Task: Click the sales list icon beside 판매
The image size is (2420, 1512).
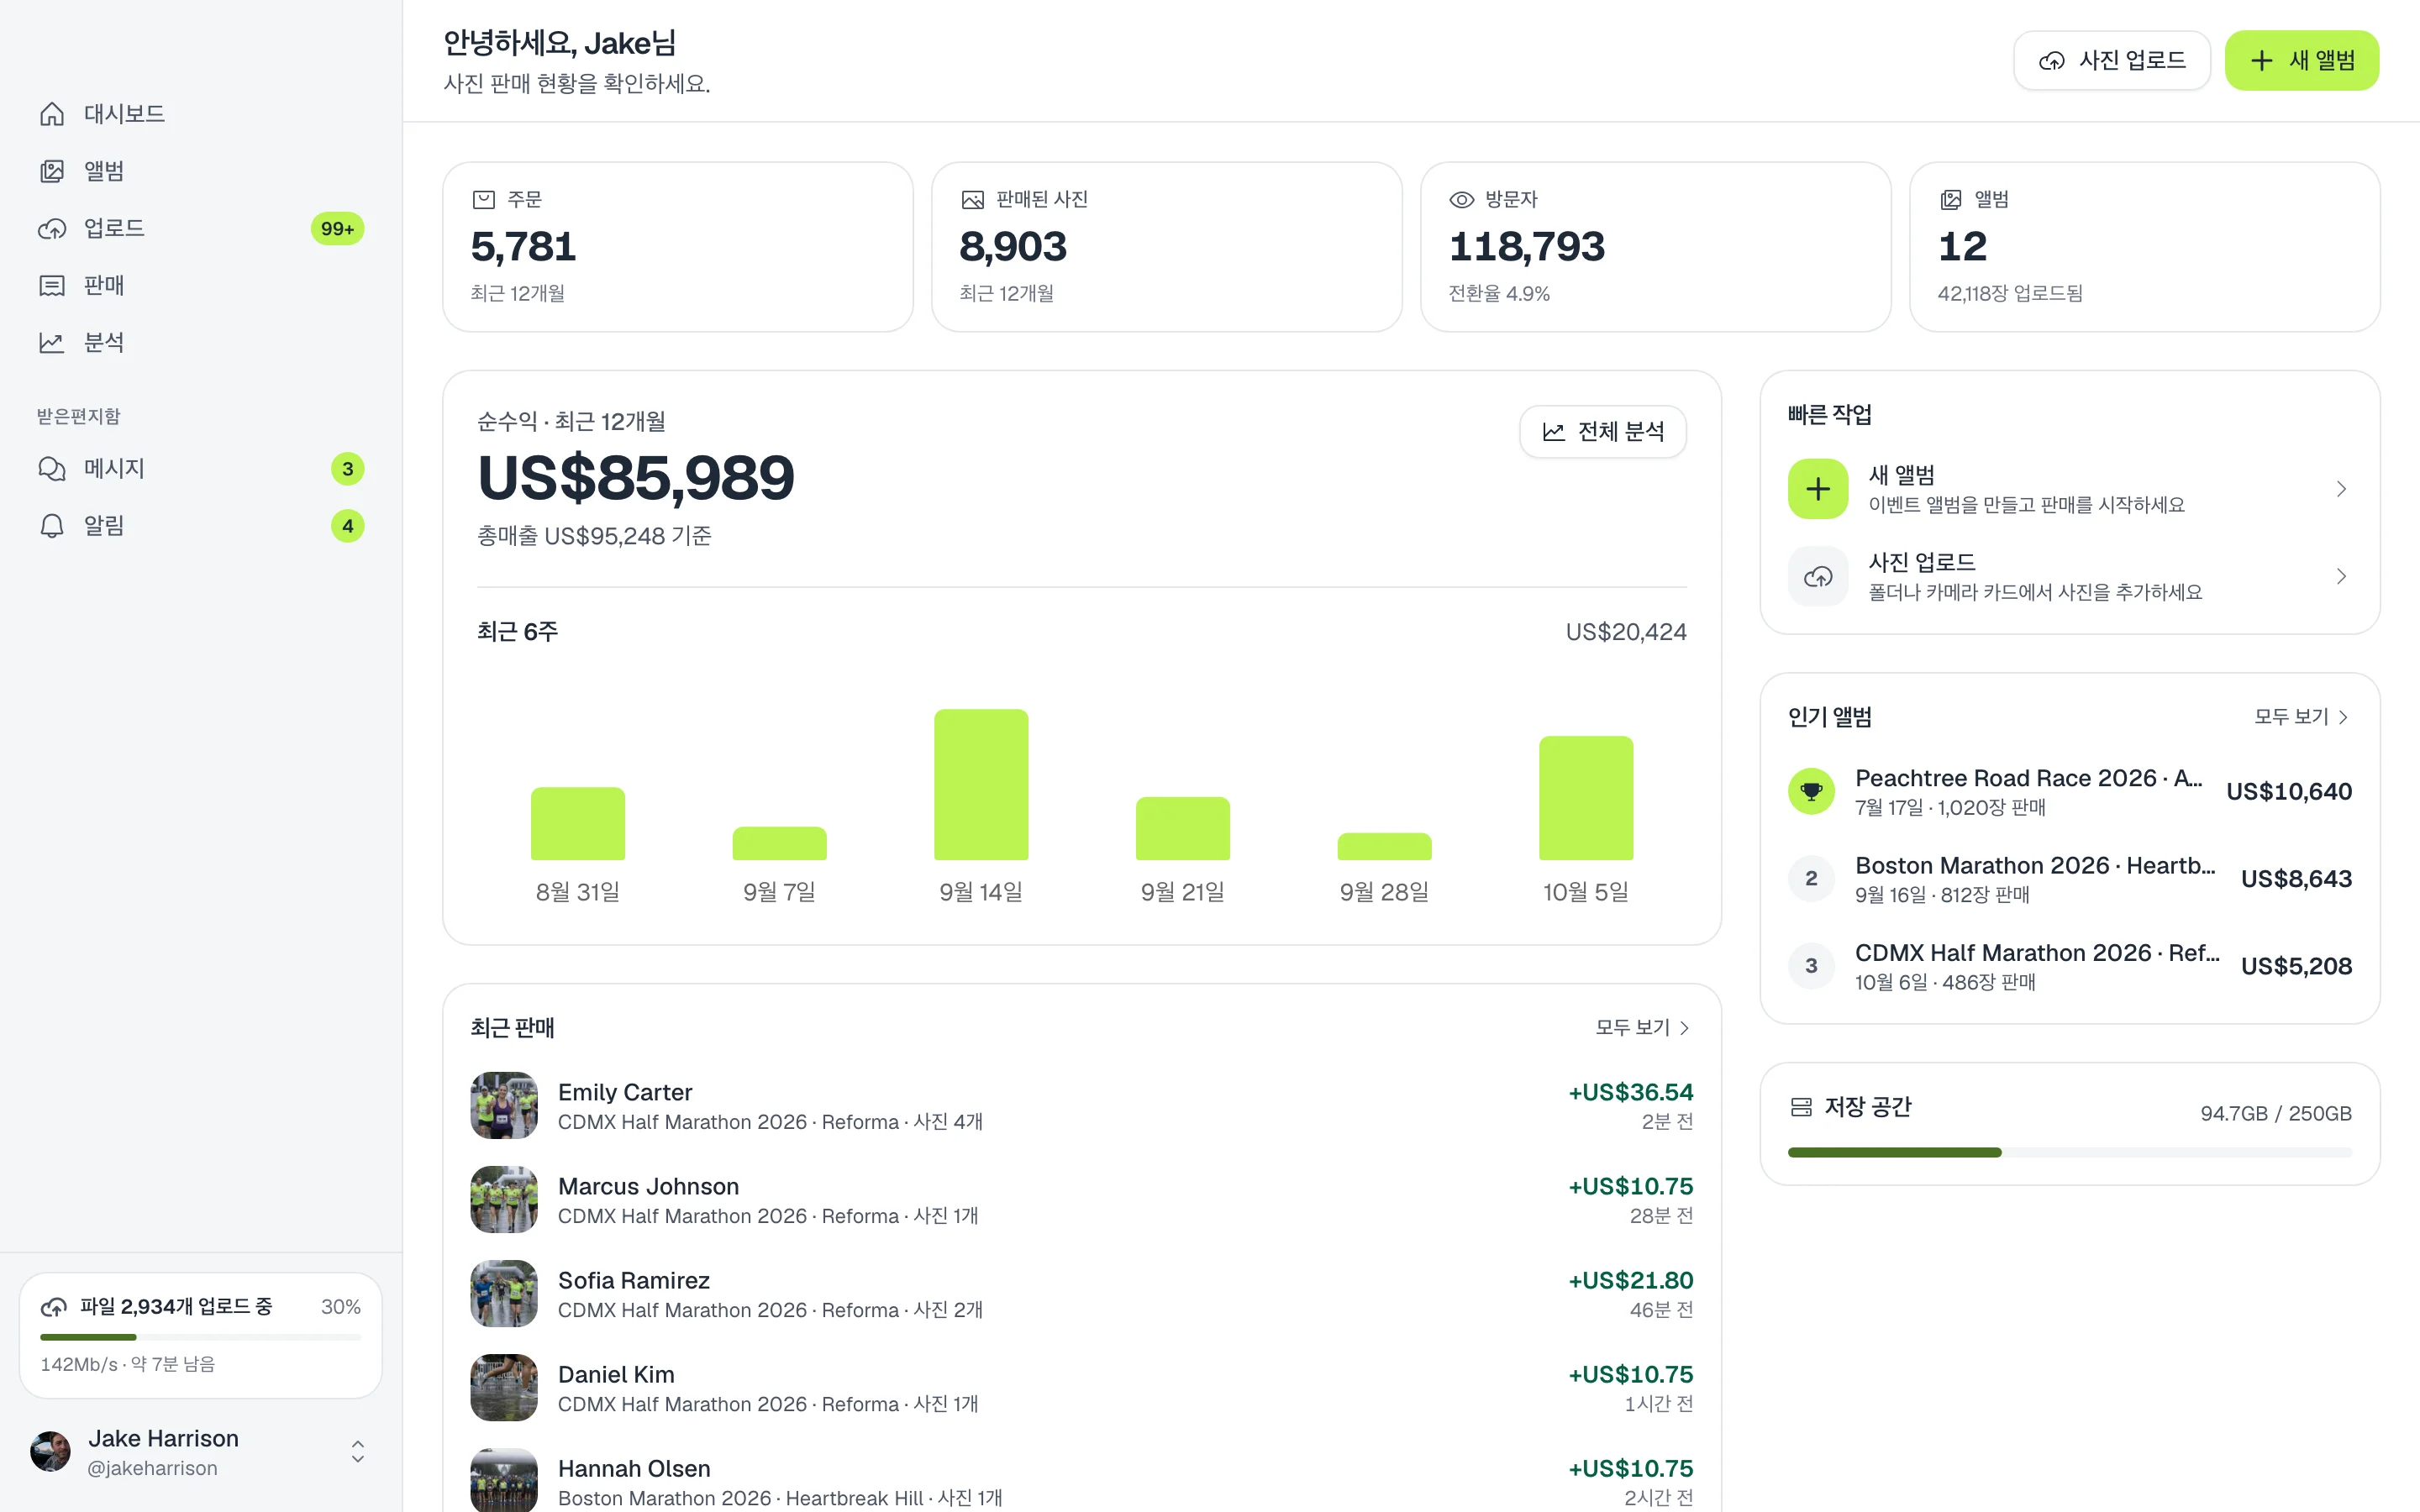Action: click(52, 286)
